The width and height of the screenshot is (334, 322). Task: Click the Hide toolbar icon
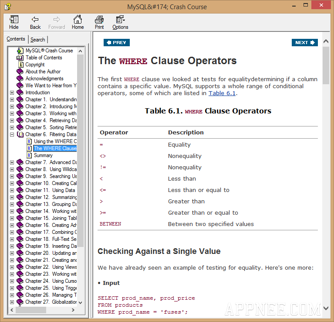click(14, 20)
